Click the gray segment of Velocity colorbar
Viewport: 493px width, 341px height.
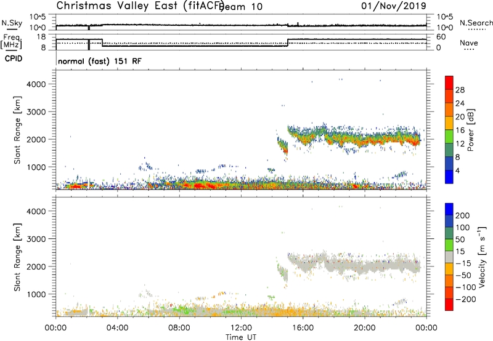[x=449, y=257]
